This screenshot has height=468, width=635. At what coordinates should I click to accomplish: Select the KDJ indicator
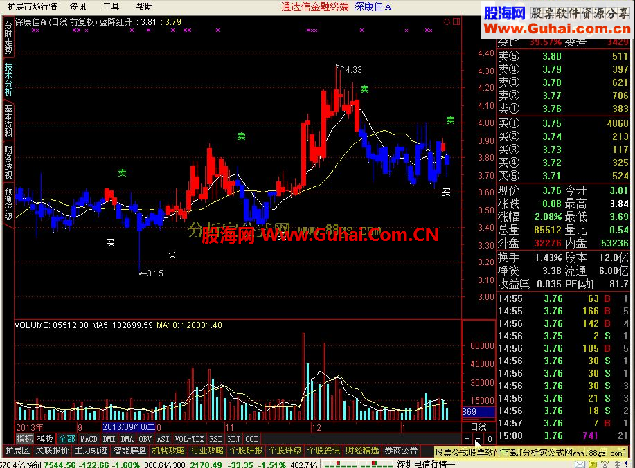point(233,439)
